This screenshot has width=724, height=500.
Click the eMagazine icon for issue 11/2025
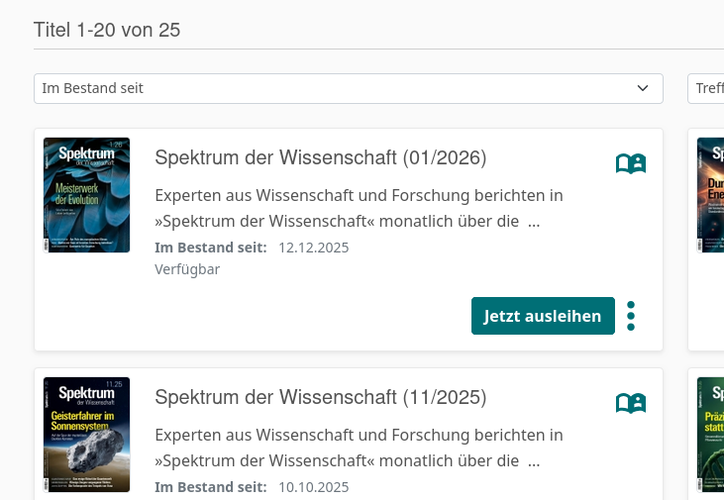coord(630,403)
